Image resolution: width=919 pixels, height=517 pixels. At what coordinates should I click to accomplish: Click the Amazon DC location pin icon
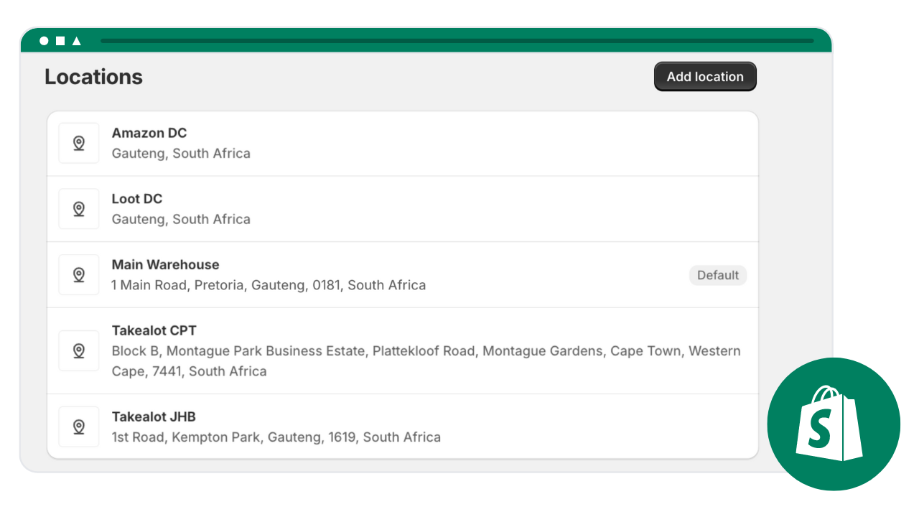click(79, 144)
